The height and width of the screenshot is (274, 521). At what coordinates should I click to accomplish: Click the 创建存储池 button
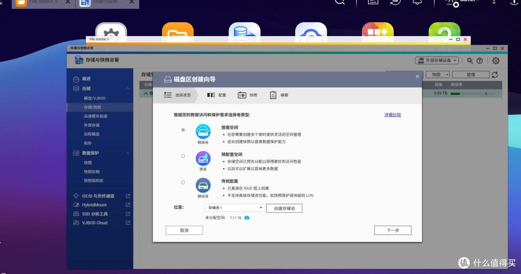pyautogui.click(x=285, y=209)
